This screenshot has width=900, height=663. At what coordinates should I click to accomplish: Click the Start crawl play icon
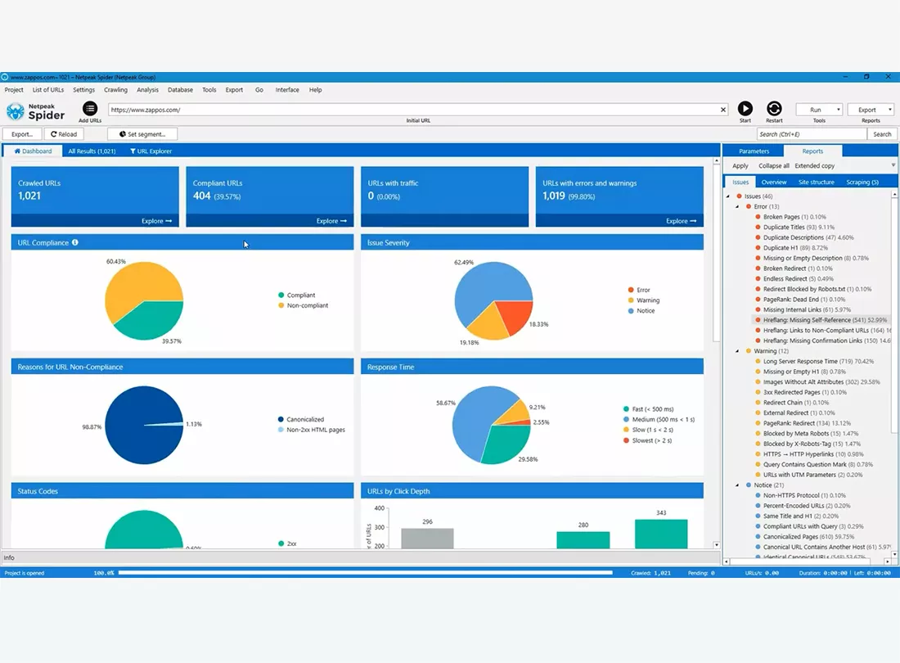745,109
